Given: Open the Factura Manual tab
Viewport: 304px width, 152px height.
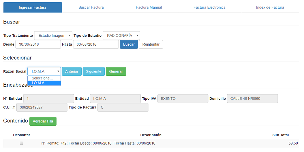Looking at the screenshot, I should (x=149, y=7).
